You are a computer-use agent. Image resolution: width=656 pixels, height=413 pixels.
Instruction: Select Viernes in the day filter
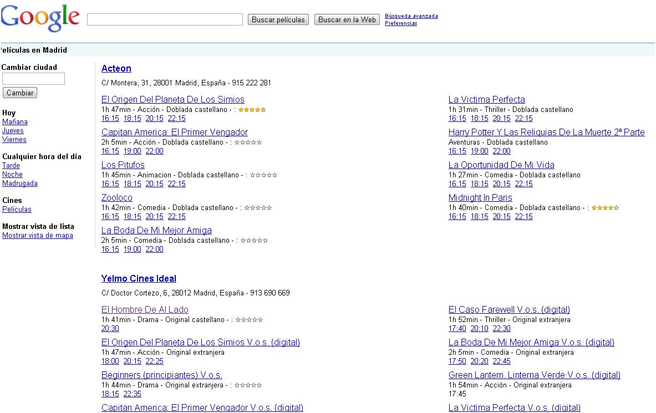(x=14, y=140)
